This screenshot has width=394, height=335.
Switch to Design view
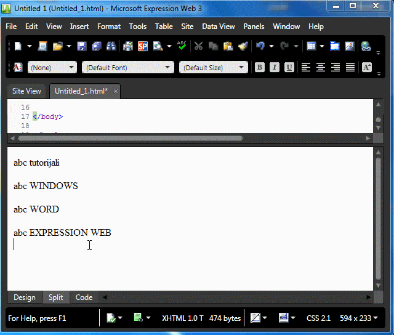click(x=25, y=297)
